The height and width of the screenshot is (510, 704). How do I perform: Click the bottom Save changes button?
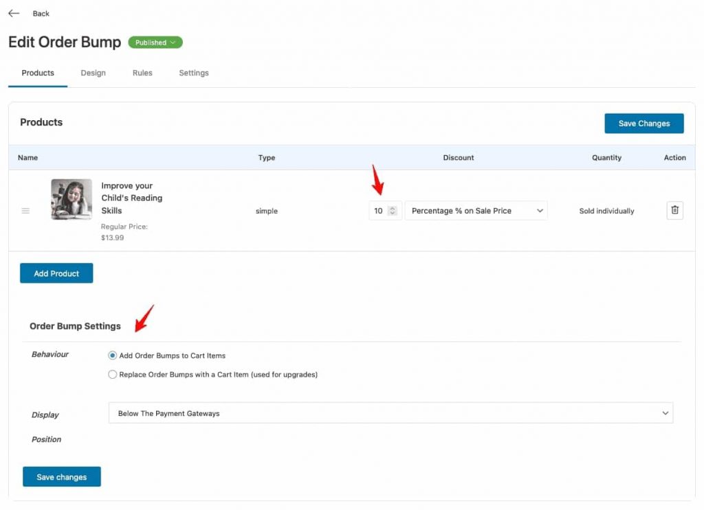(x=61, y=476)
